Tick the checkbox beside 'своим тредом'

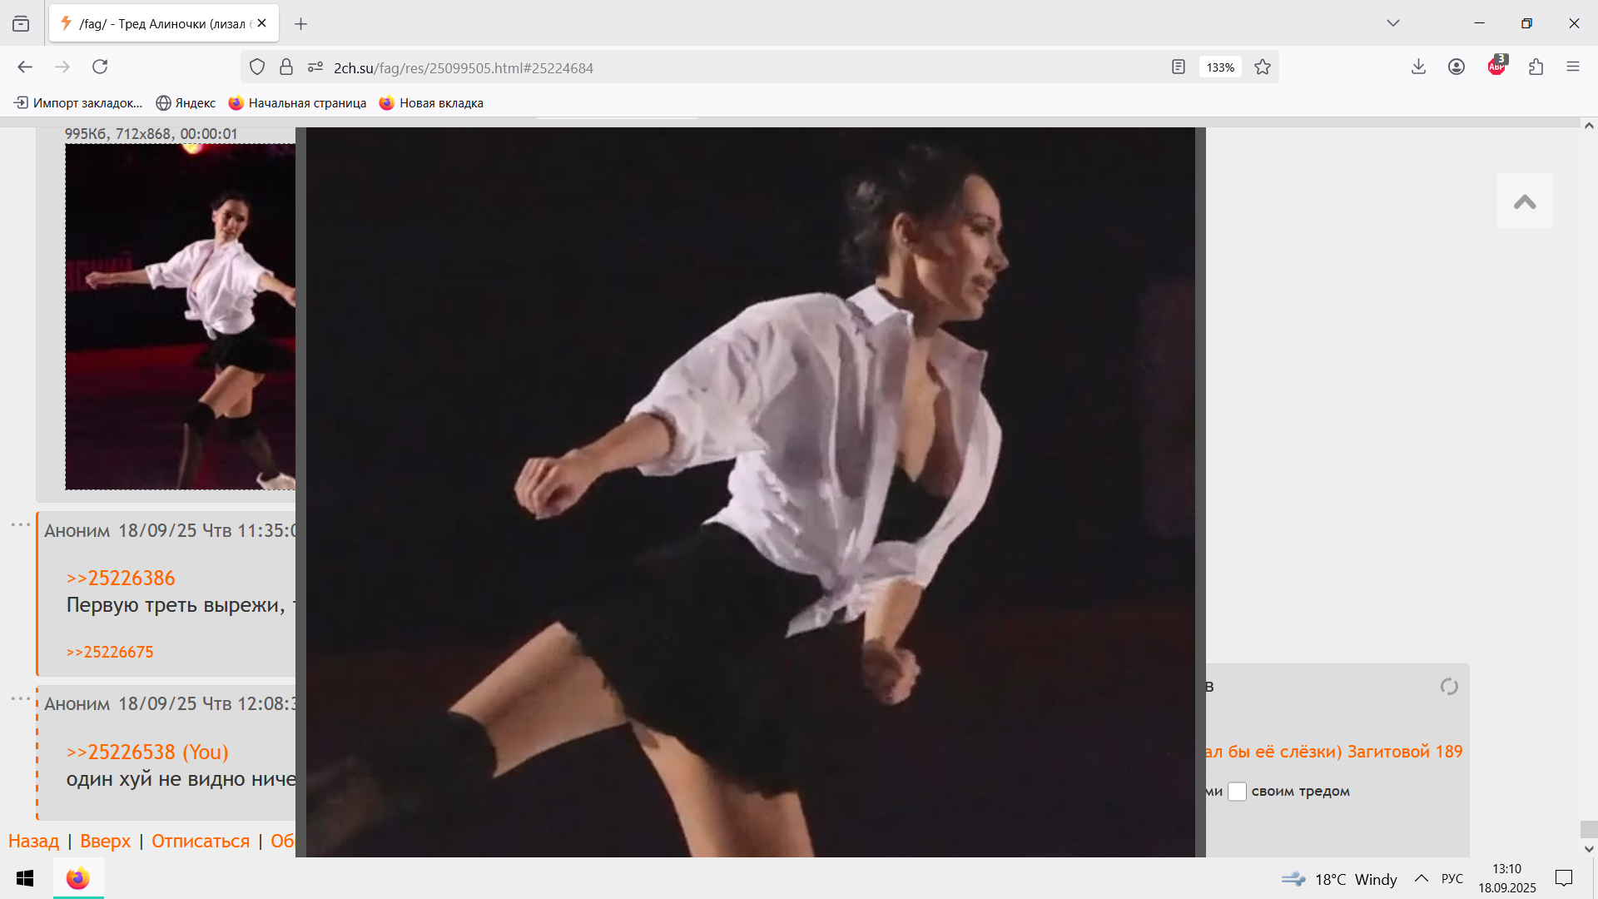(1237, 792)
